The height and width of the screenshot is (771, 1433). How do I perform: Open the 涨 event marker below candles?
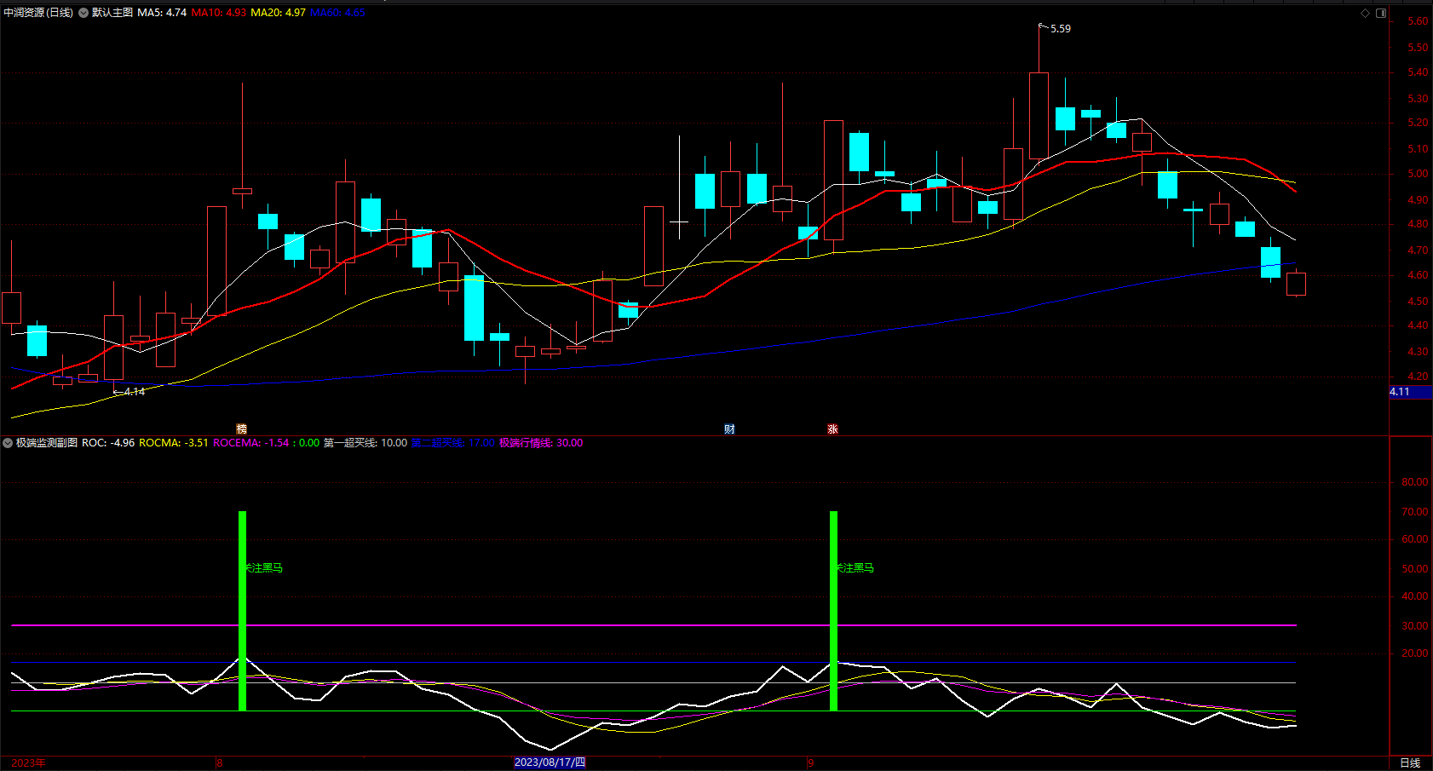click(x=832, y=429)
